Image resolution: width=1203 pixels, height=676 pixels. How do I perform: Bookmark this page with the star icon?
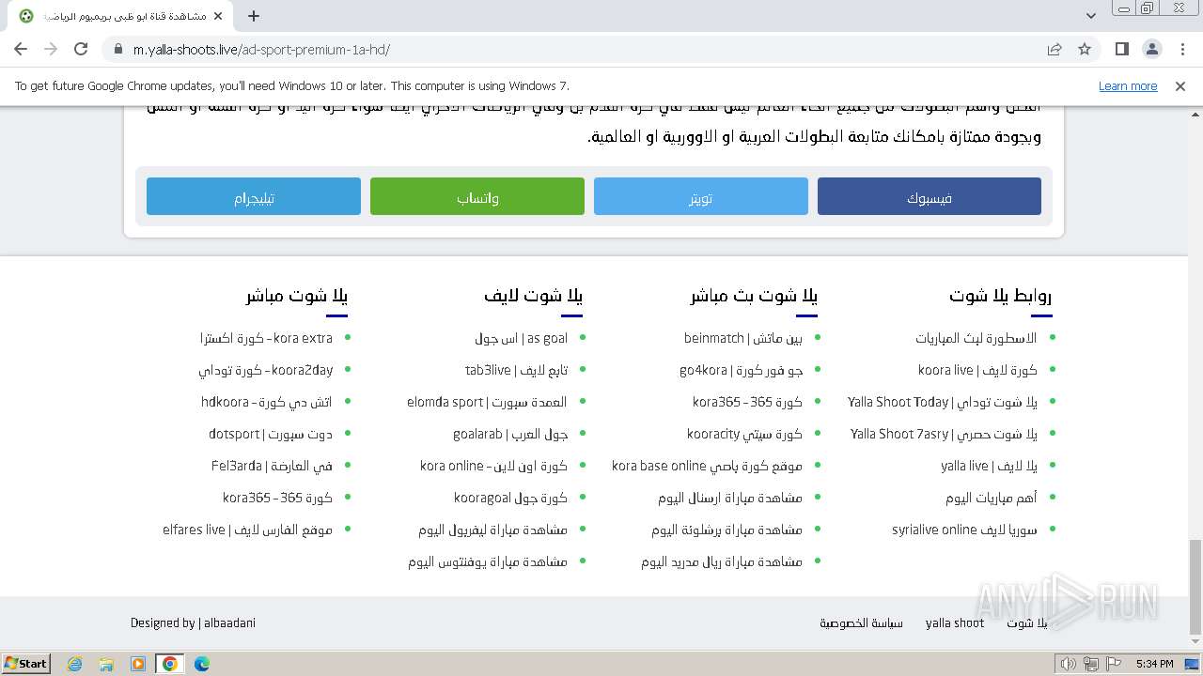coord(1085,49)
